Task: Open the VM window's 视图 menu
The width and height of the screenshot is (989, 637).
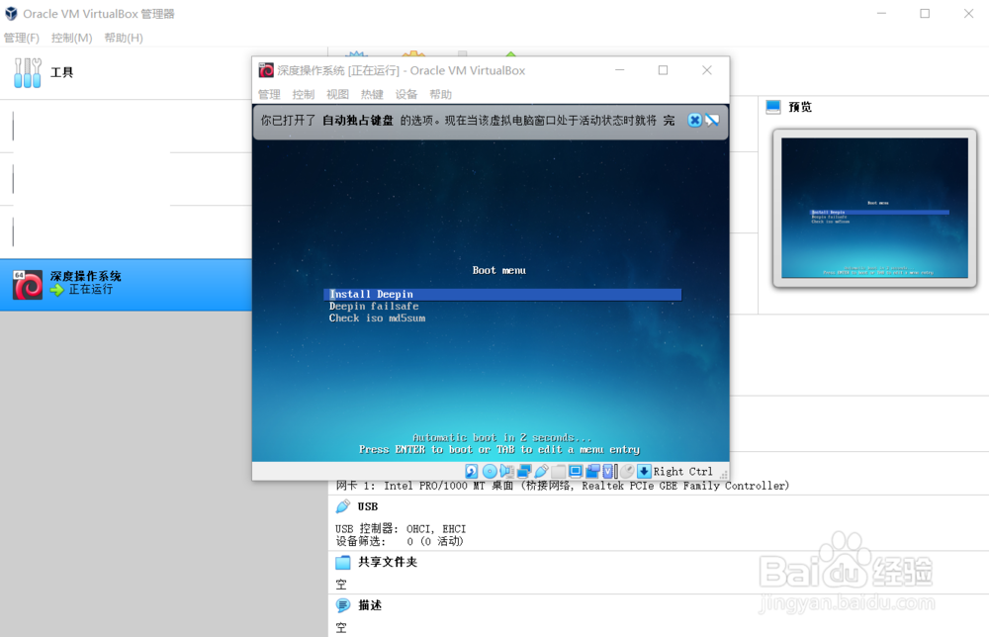Action: [x=337, y=94]
